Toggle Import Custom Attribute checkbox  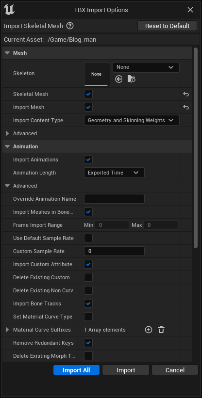pyautogui.click(x=88, y=264)
